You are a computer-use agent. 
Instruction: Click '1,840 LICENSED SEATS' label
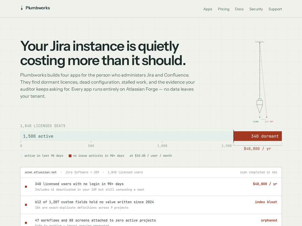pyautogui.click(x=43, y=126)
